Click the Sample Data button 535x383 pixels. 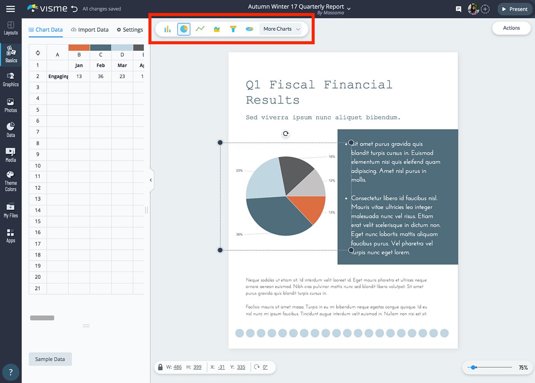pos(50,359)
